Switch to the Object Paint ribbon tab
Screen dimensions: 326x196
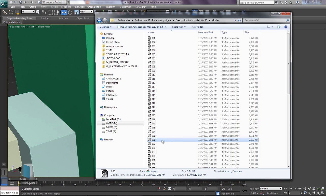tap(83, 19)
